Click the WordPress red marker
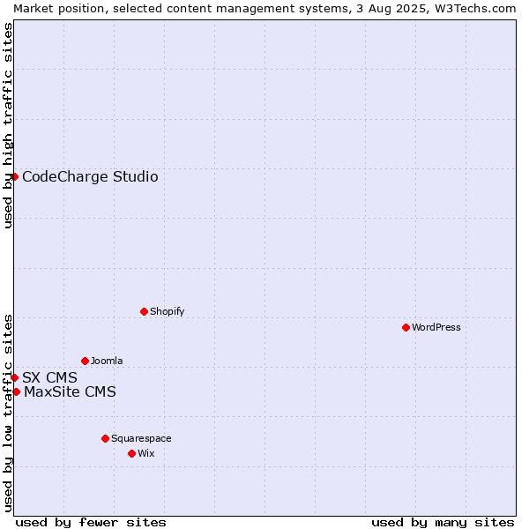 406,327
